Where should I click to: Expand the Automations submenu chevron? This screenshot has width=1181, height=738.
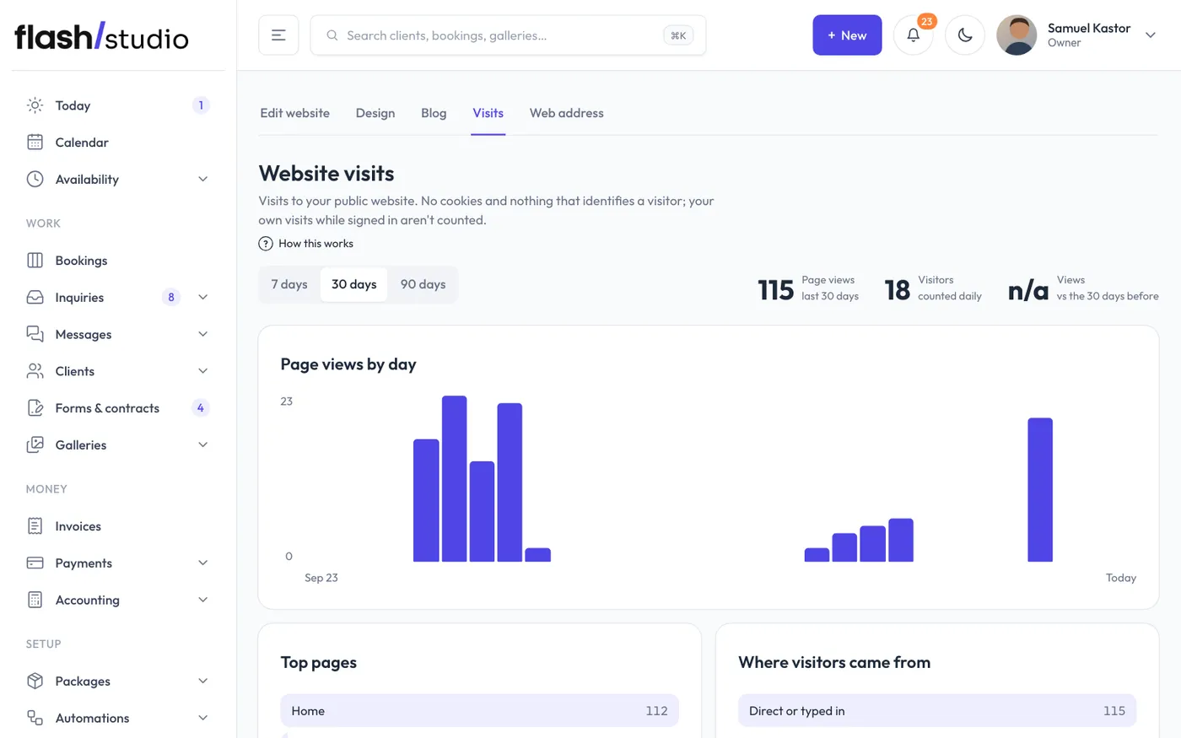point(202,718)
